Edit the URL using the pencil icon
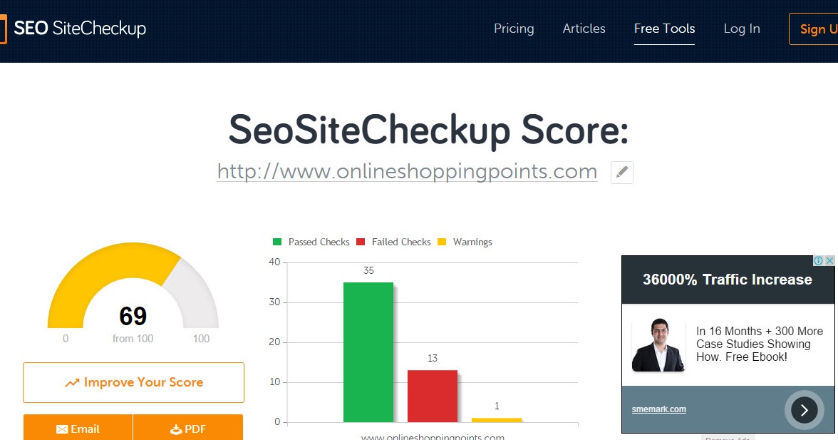 point(621,172)
